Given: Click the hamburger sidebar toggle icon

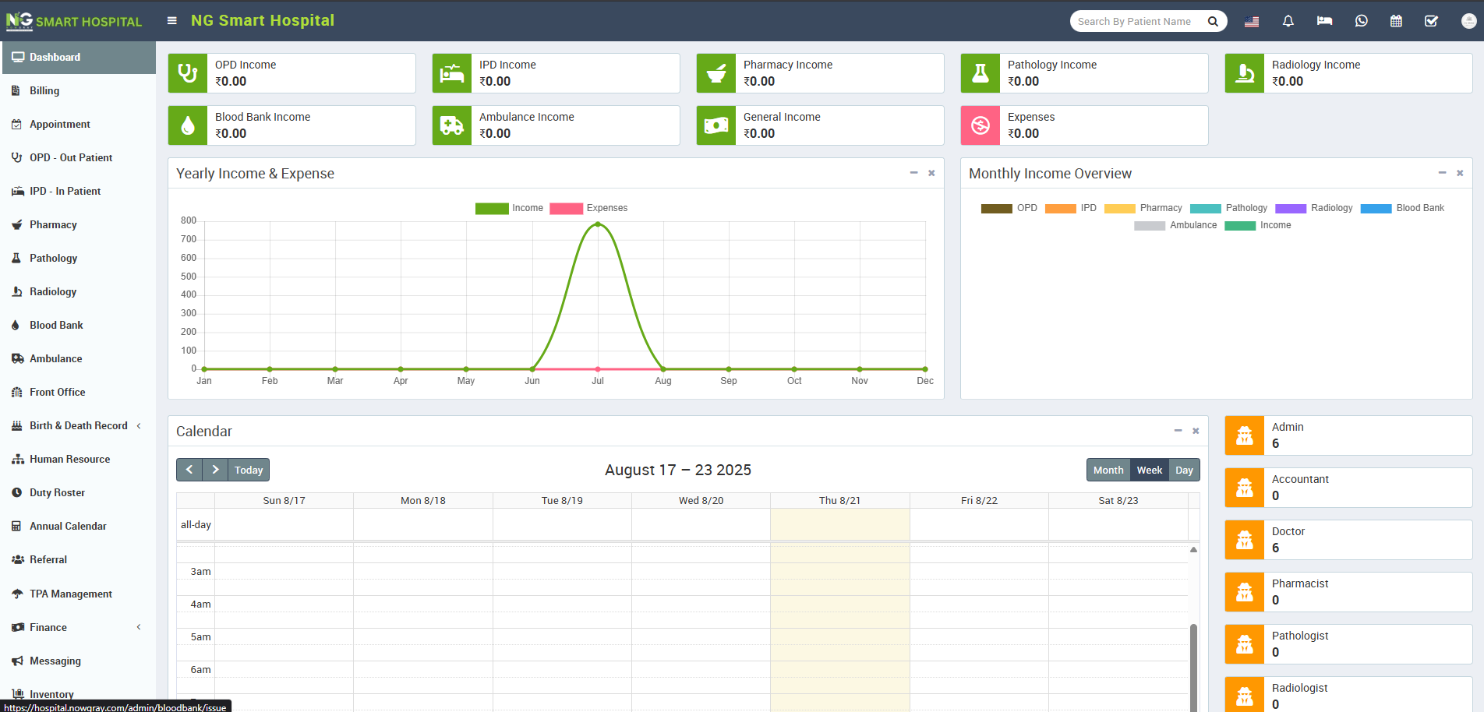Looking at the screenshot, I should click(x=171, y=21).
